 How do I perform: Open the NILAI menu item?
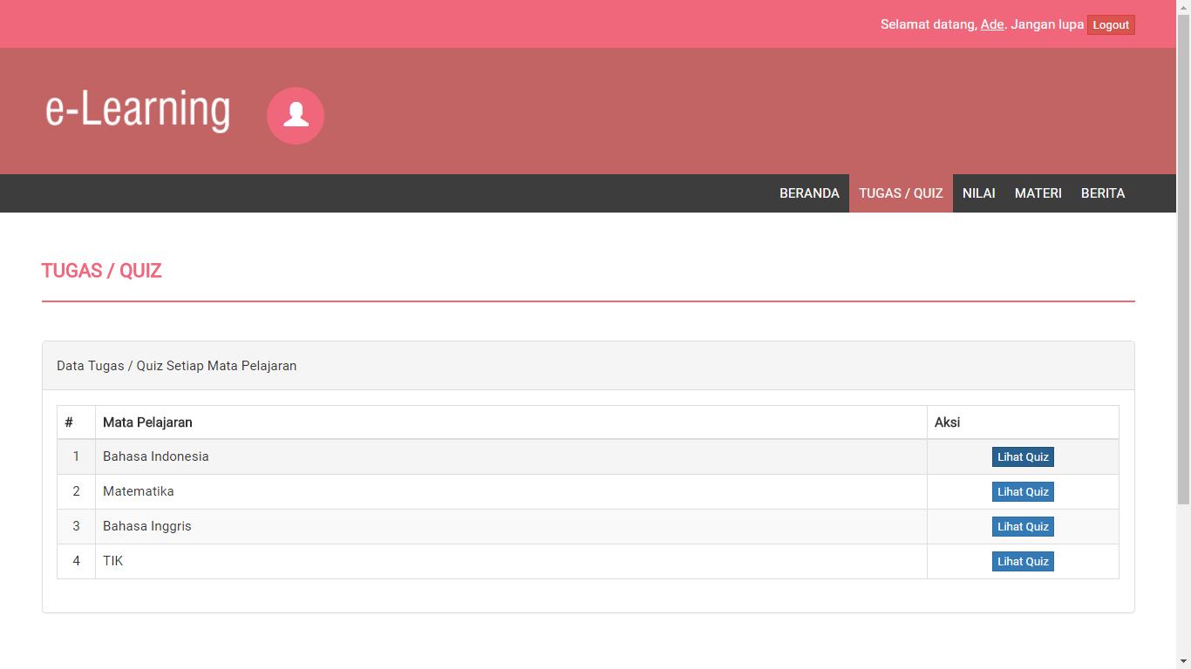coord(978,193)
